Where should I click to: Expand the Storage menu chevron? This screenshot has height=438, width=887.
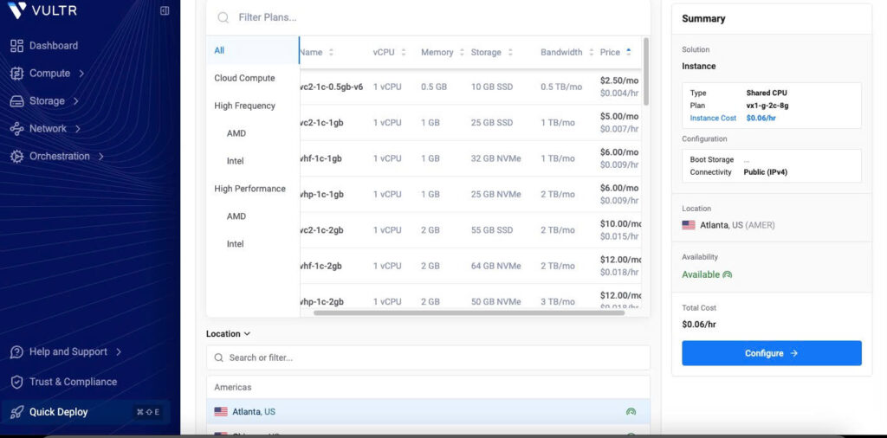[x=75, y=101]
